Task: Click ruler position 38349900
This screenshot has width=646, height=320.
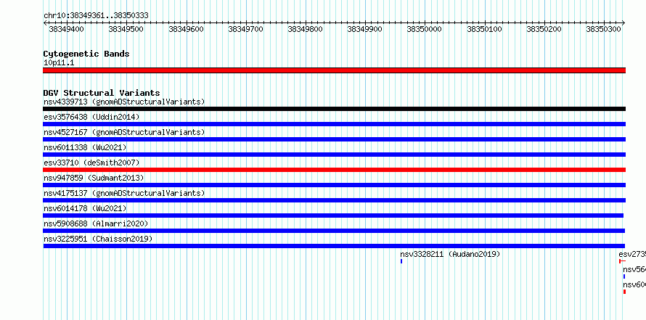Action: click(x=364, y=29)
